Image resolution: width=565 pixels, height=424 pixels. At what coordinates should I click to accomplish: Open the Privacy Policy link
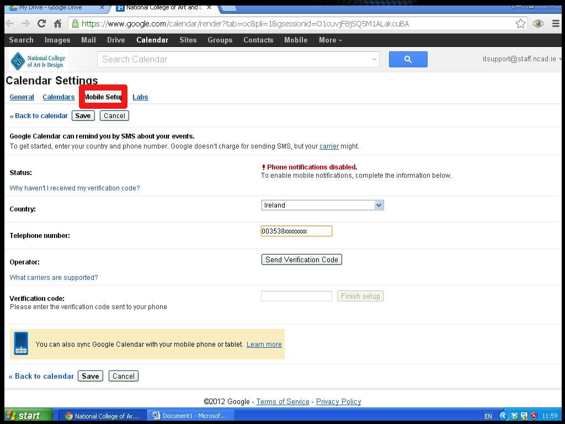(338, 402)
